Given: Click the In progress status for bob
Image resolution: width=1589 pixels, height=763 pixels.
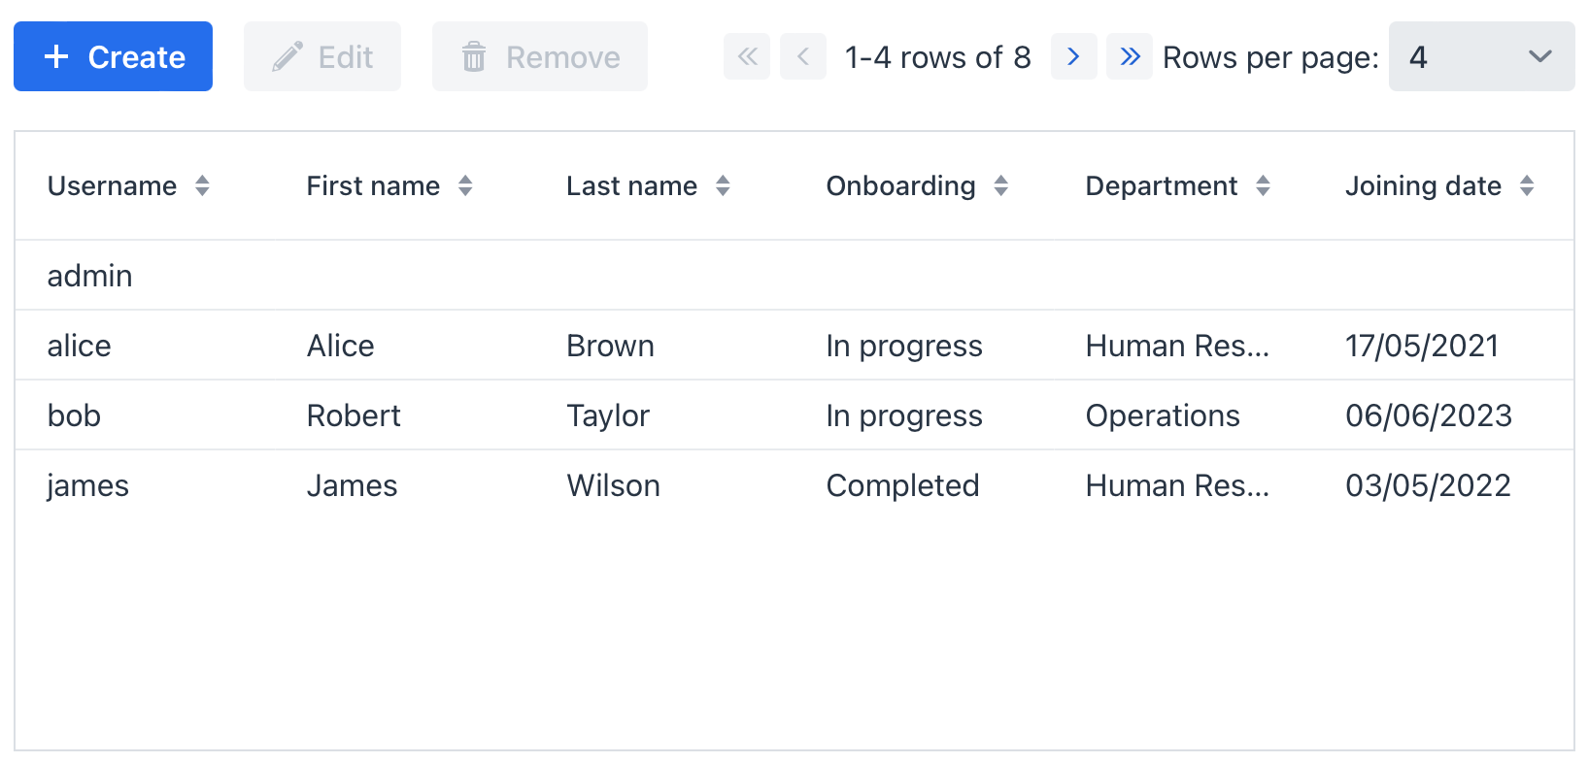Looking at the screenshot, I should point(904,415).
